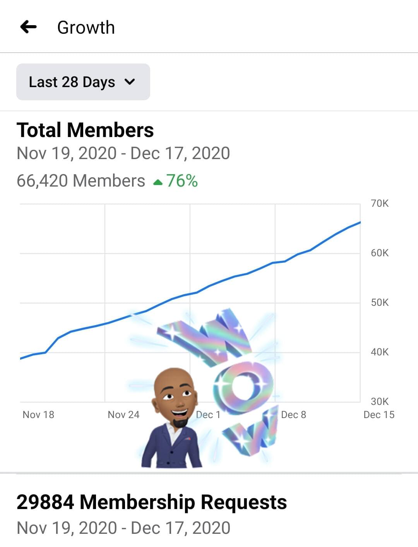Click the Nov 18 axis label

38,415
